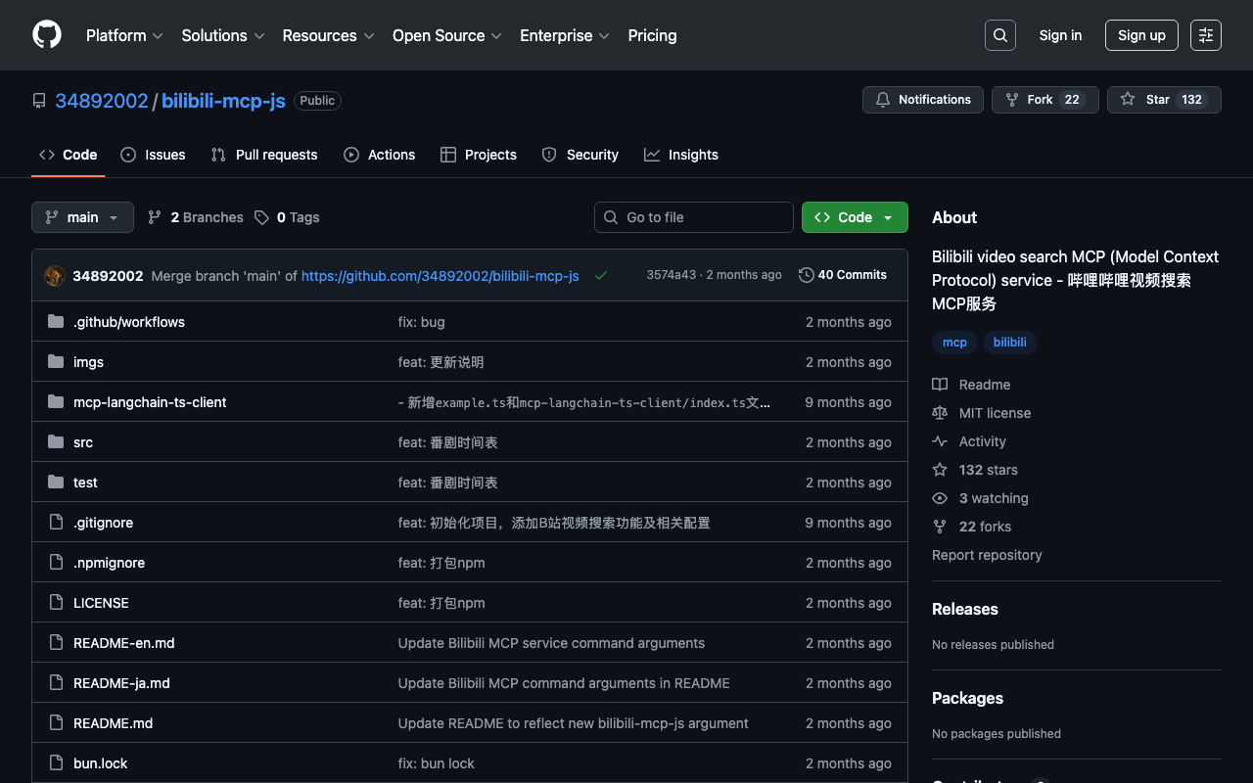Viewport: 1253px width, 783px height.
Task: Switch to the Pull requests tab
Action: [x=264, y=155]
